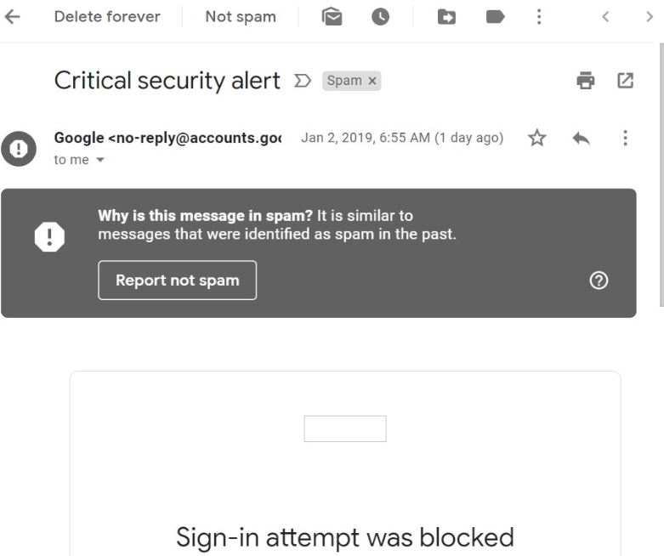
Task: Toggle the importance marker beside the subject
Action: click(301, 81)
